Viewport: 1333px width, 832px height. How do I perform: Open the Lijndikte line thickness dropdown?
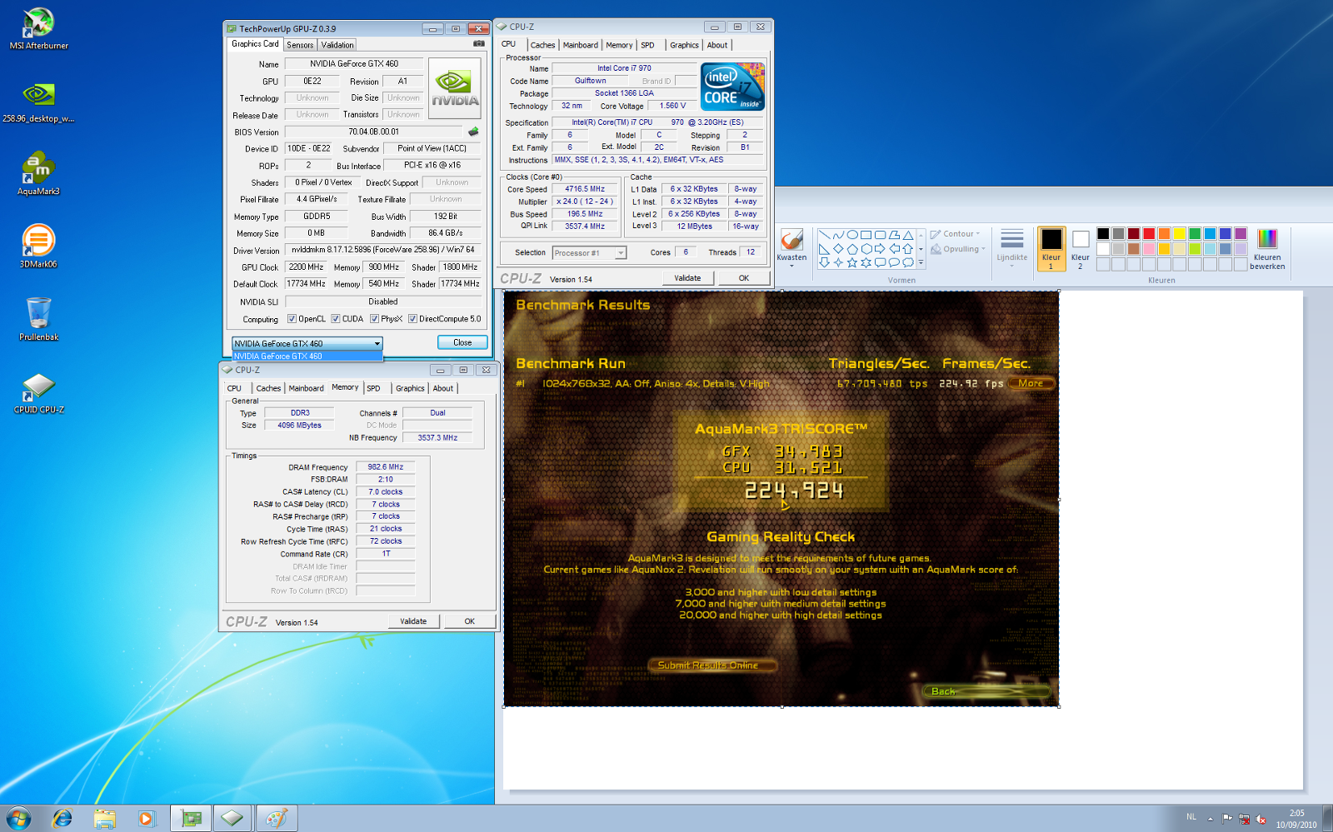click(x=1012, y=248)
